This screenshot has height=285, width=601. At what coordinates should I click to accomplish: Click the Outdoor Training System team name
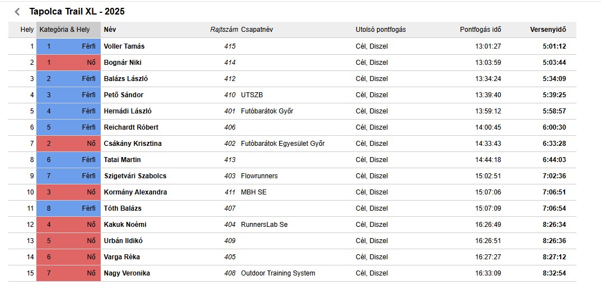(x=278, y=273)
